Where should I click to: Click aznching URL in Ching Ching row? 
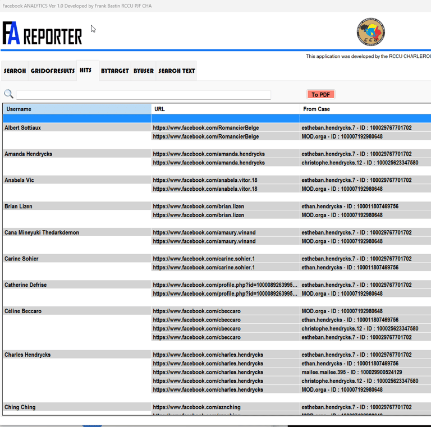(x=226, y=407)
